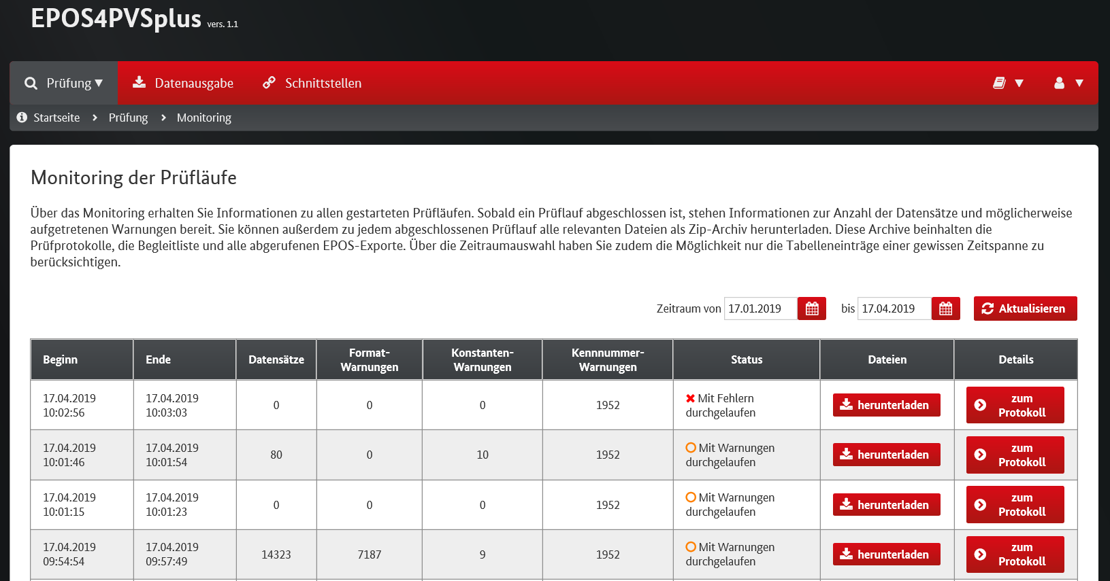
Task: Click the Konstanten-Warnungen value 9
Action: [x=483, y=554]
